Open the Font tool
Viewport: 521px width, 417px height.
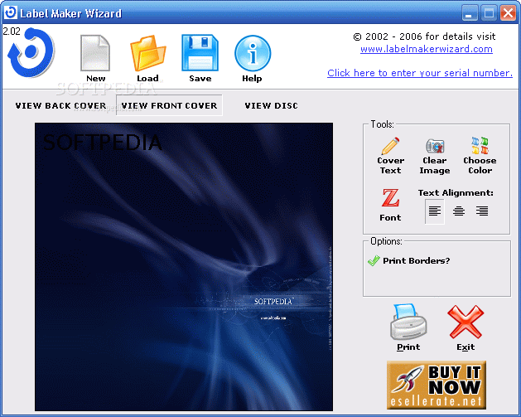click(390, 198)
